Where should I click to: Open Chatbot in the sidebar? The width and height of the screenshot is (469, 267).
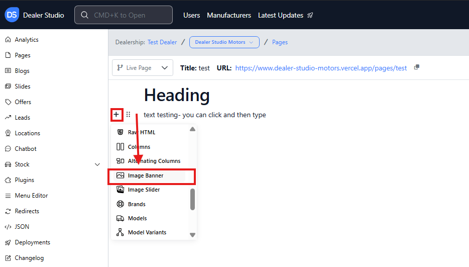pos(25,149)
